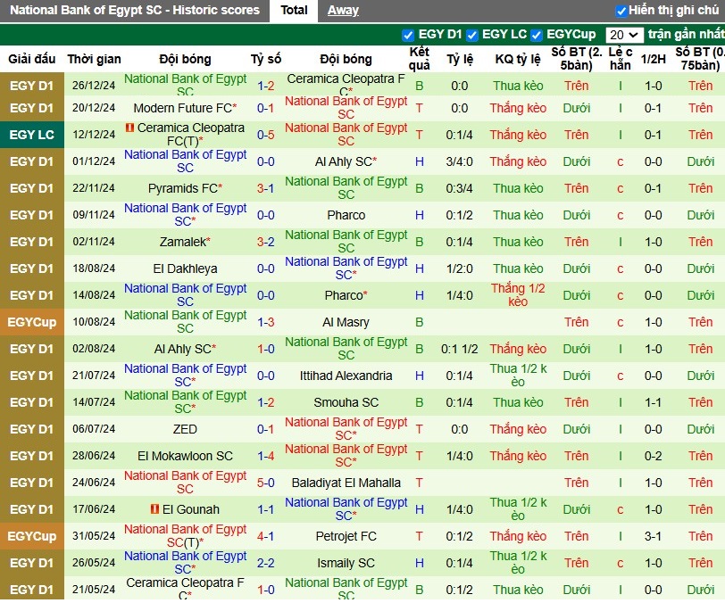Open Ismaily SC team link

click(x=346, y=563)
